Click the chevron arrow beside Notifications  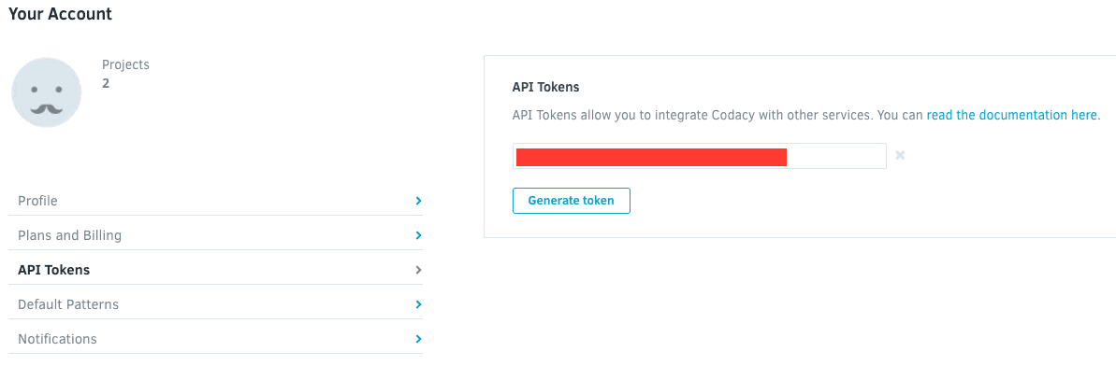pyautogui.click(x=418, y=339)
